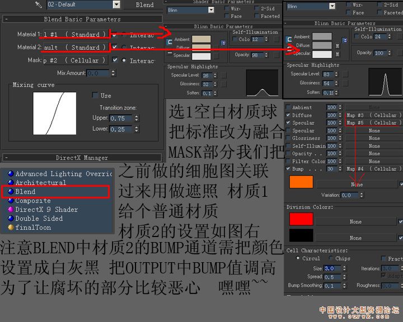Viewport: 403px width, 322px height.
Task: Pick the finalToon material icon
Action: pos(10,228)
